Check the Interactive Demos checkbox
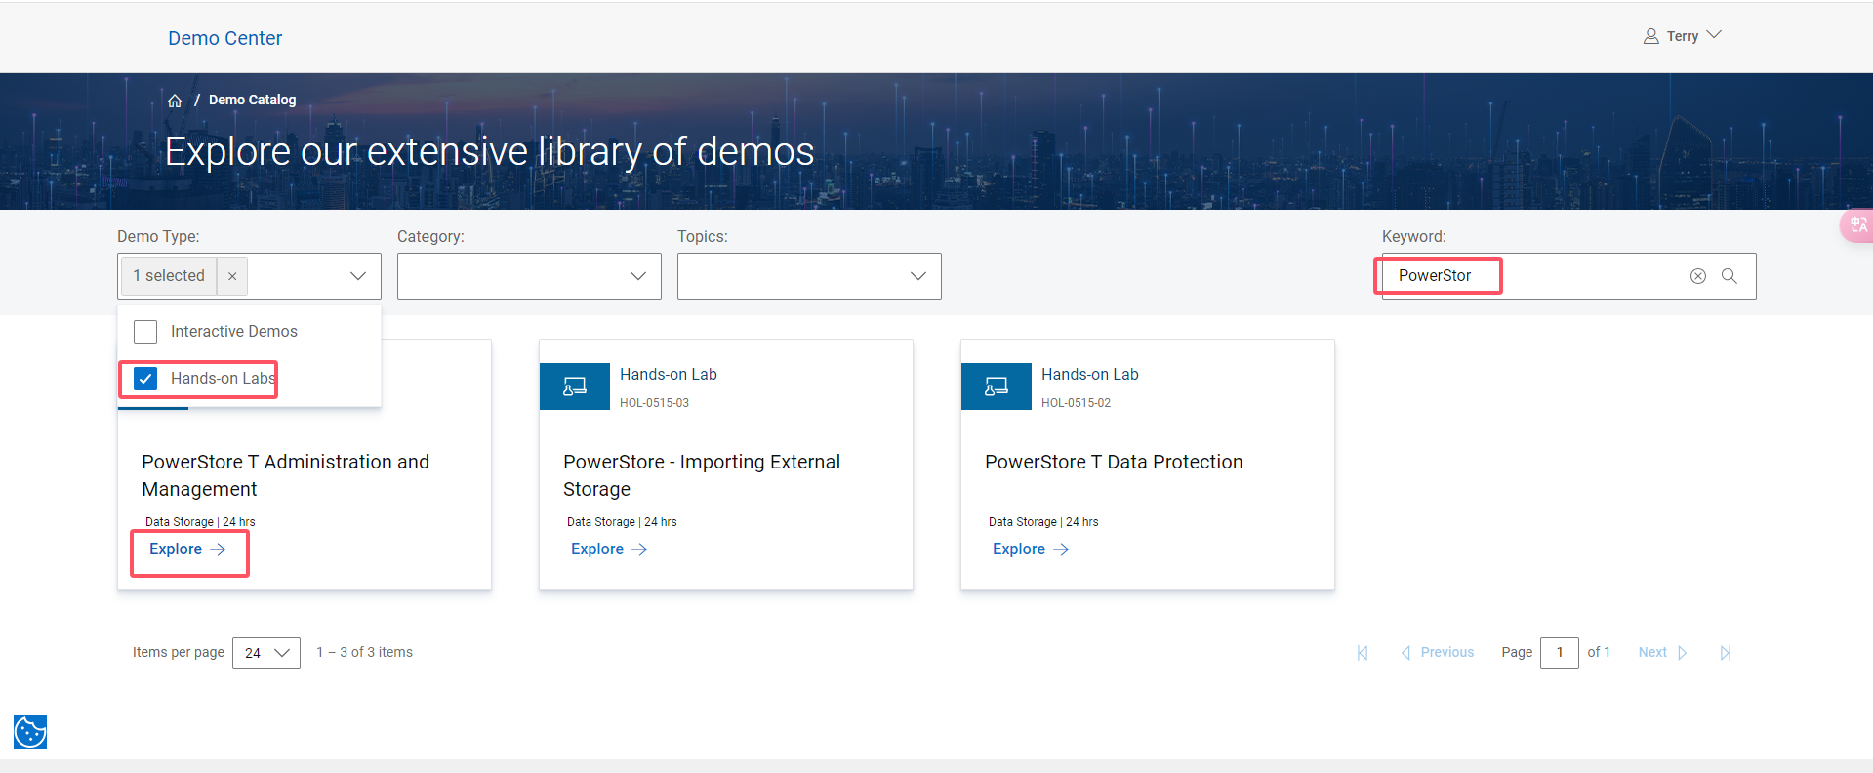The height and width of the screenshot is (773, 1873). coord(145,332)
